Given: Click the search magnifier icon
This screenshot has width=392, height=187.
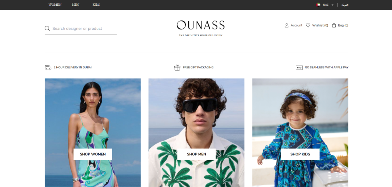Looking at the screenshot, I should [47, 28].
